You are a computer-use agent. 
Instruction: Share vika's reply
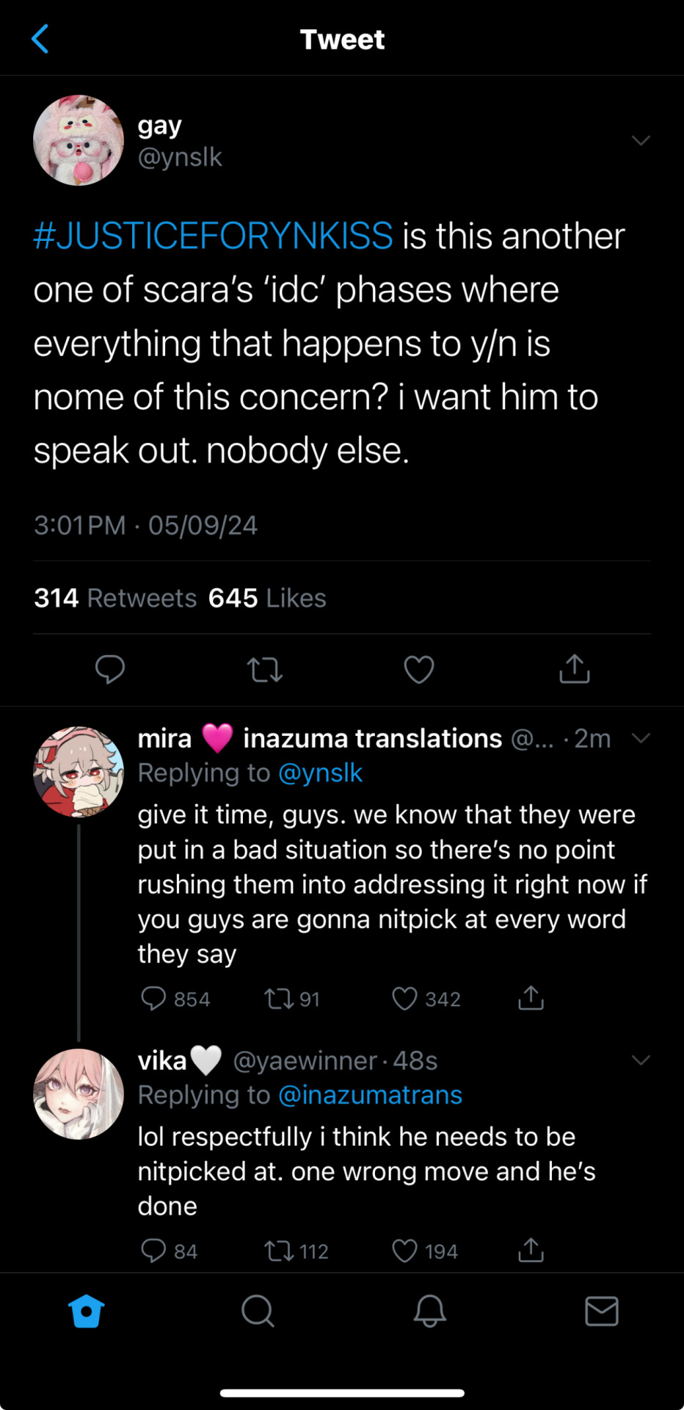[531, 1250]
